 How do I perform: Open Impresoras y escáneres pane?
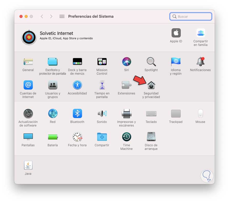point(126,113)
